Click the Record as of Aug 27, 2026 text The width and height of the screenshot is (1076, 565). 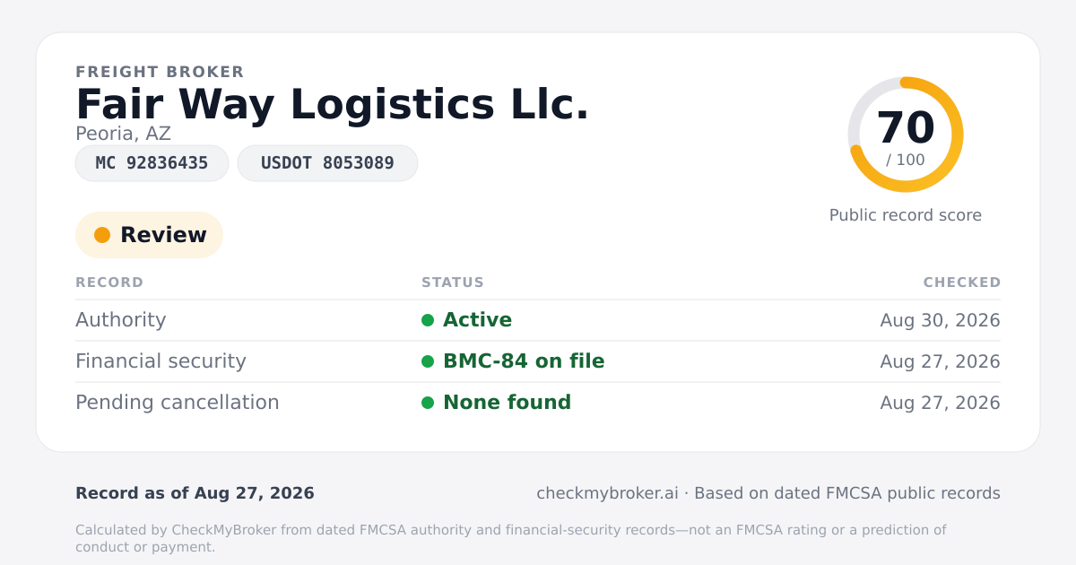coord(195,493)
